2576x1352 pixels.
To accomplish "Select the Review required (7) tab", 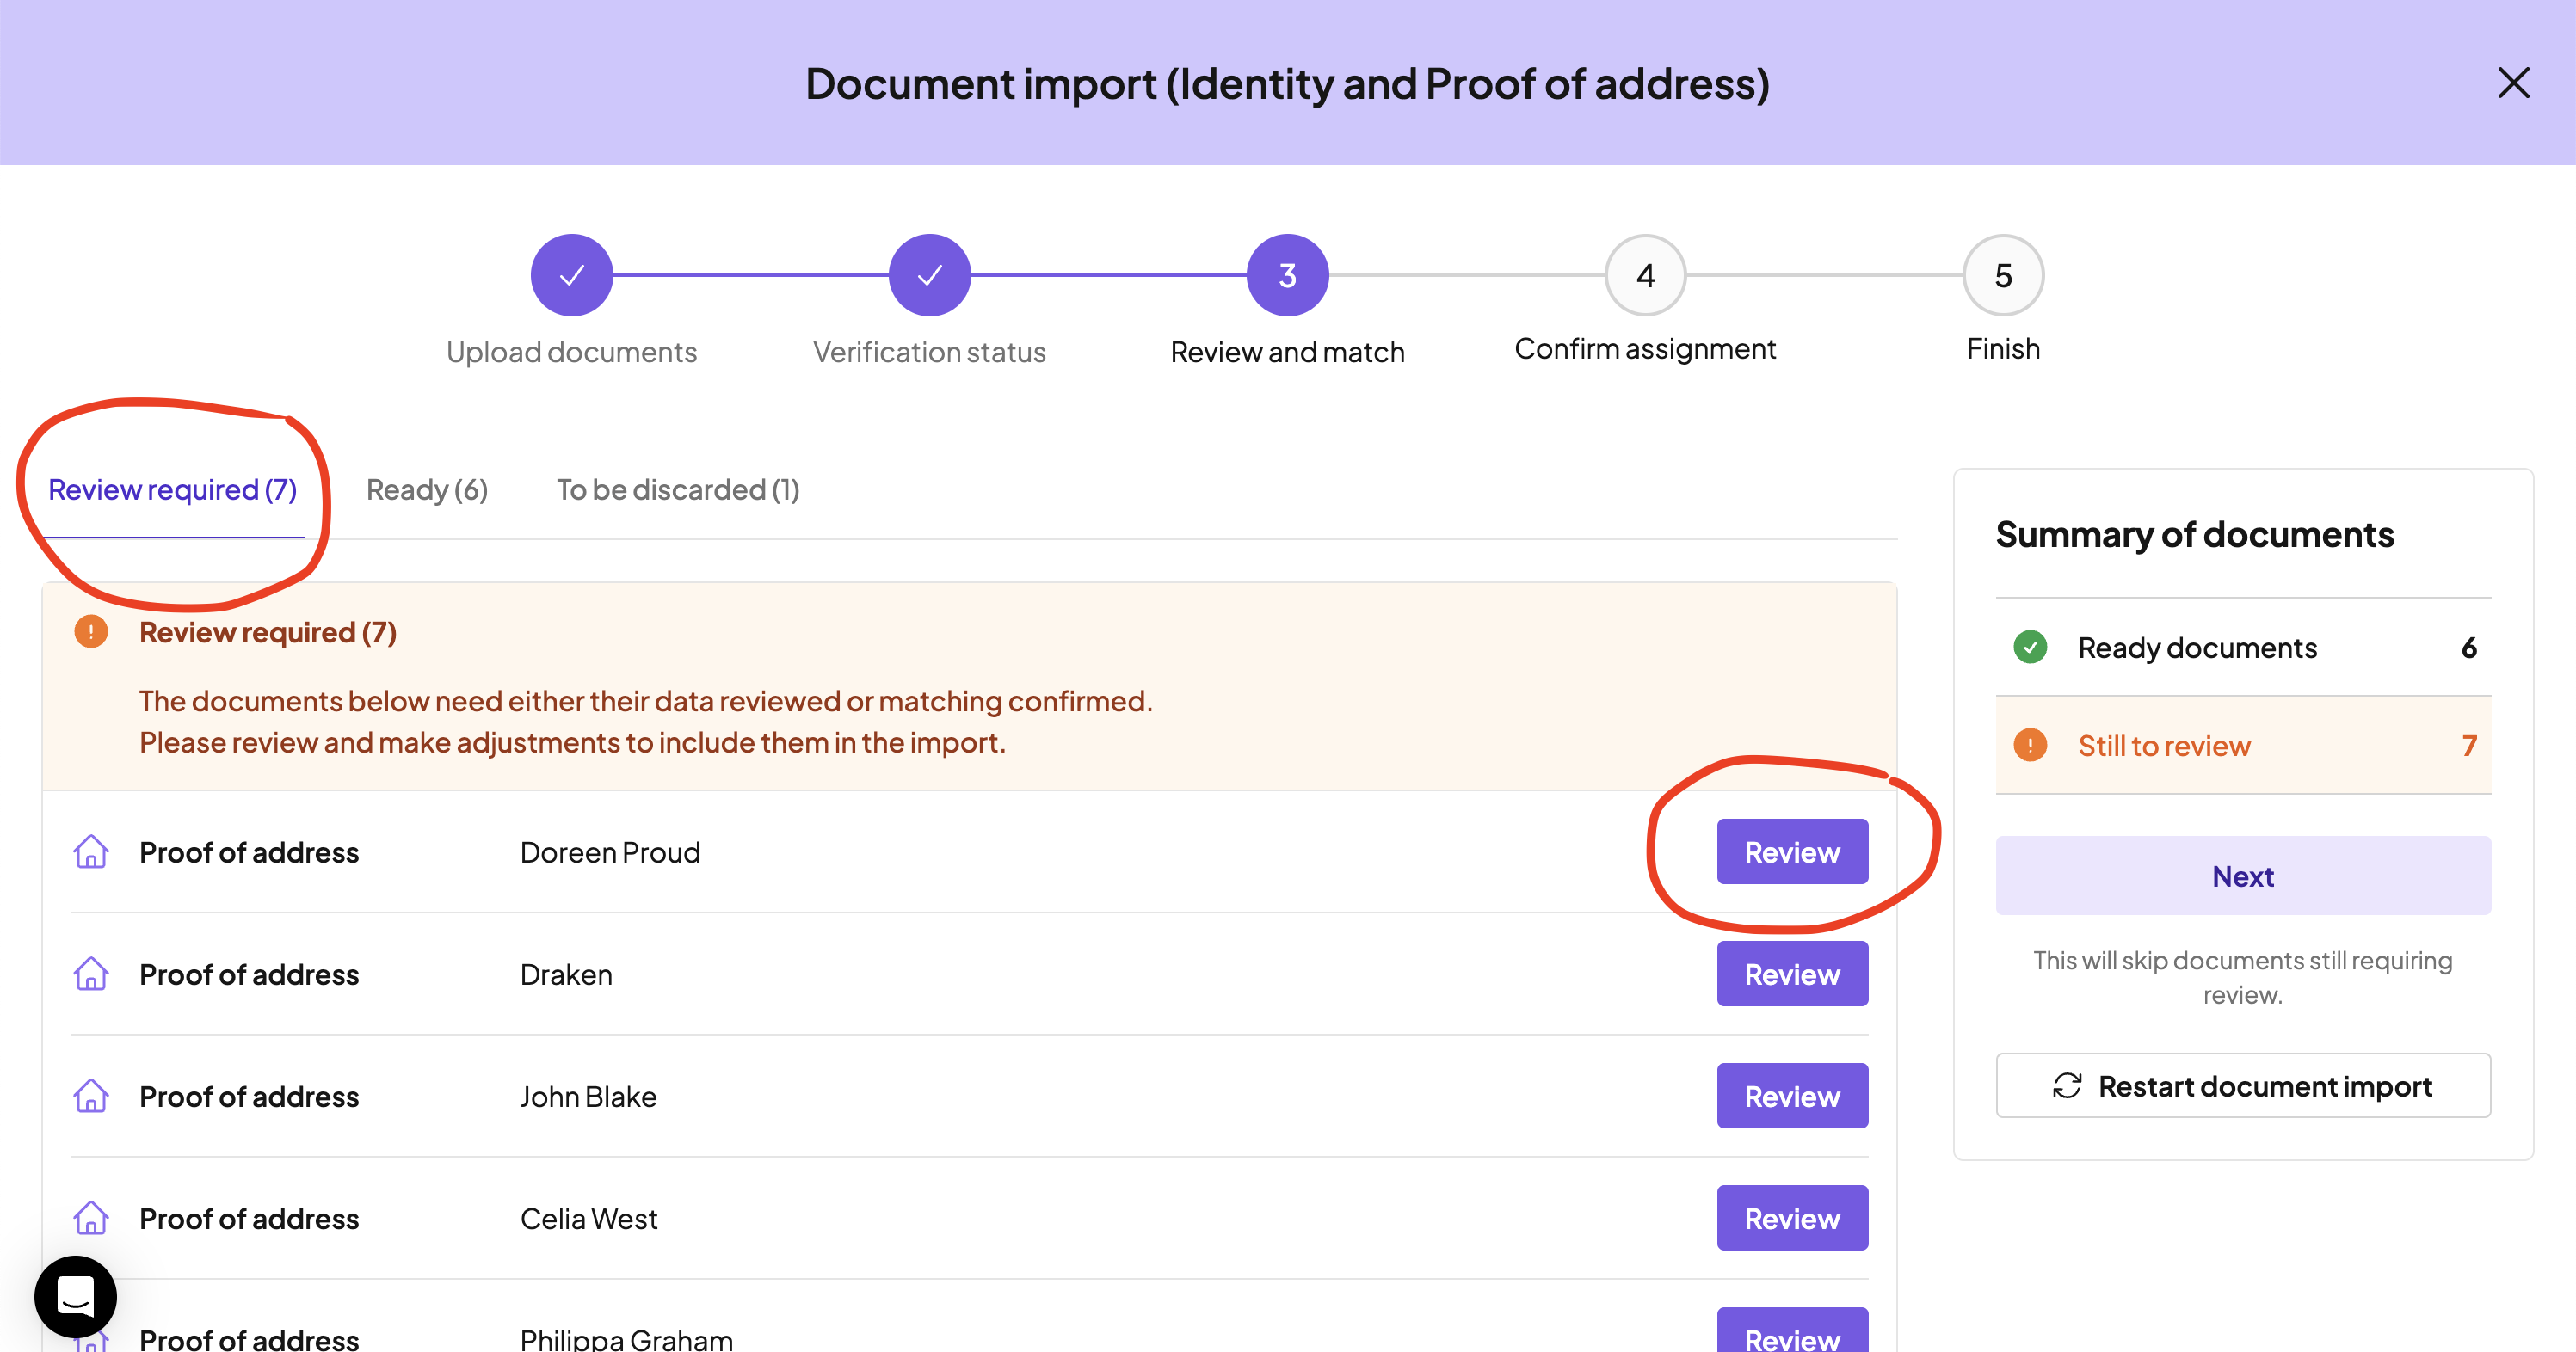I will coord(172,489).
